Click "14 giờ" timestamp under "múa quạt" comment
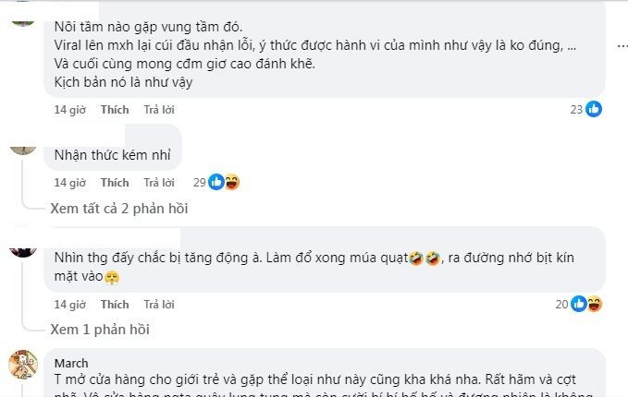 (x=69, y=304)
